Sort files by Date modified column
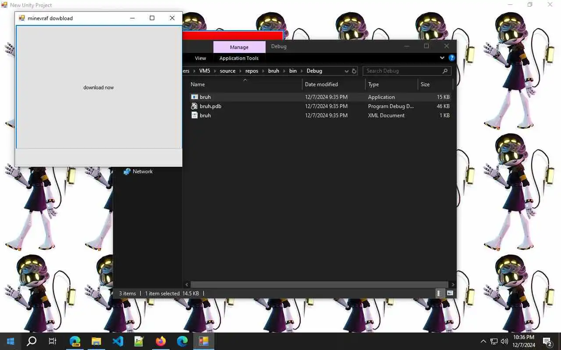 pyautogui.click(x=334, y=84)
